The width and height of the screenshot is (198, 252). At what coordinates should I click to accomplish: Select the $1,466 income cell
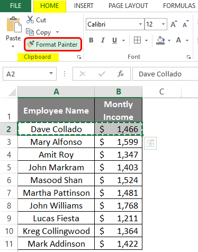click(x=119, y=129)
